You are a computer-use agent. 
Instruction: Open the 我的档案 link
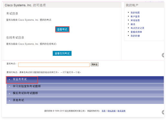coord(135,13)
